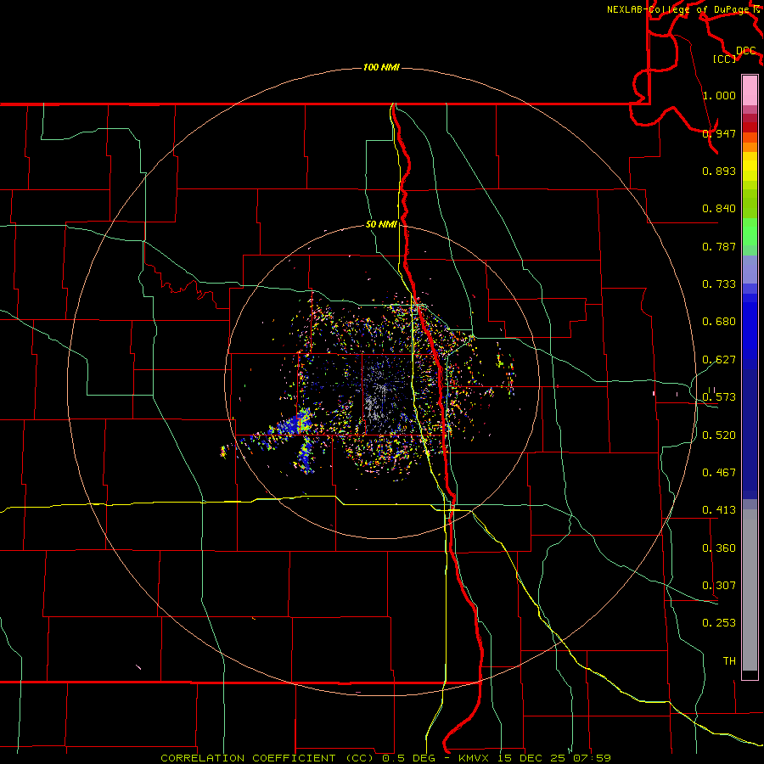Click the [CC] units label
The height and width of the screenshot is (764, 764).
click(725, 59)
